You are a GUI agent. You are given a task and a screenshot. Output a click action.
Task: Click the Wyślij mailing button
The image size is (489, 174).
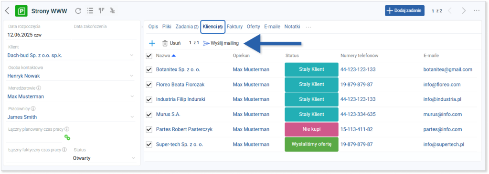pos(221,44)
